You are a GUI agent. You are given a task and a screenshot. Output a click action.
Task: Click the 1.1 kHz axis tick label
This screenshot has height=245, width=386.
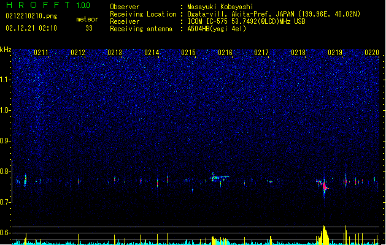coord(5,80)
